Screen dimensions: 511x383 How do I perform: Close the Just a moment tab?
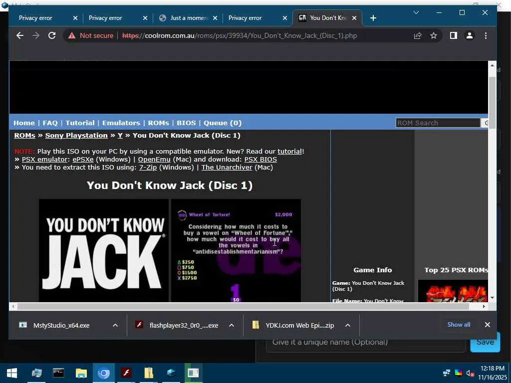click(215, 18)
